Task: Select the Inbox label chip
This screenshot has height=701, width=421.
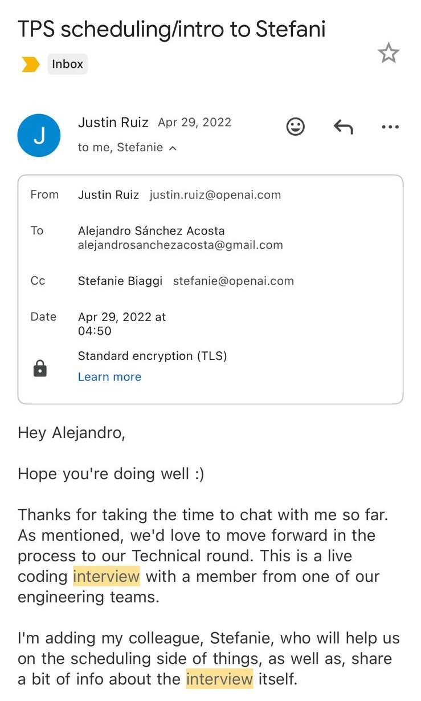Action: [x=67, y=64]
